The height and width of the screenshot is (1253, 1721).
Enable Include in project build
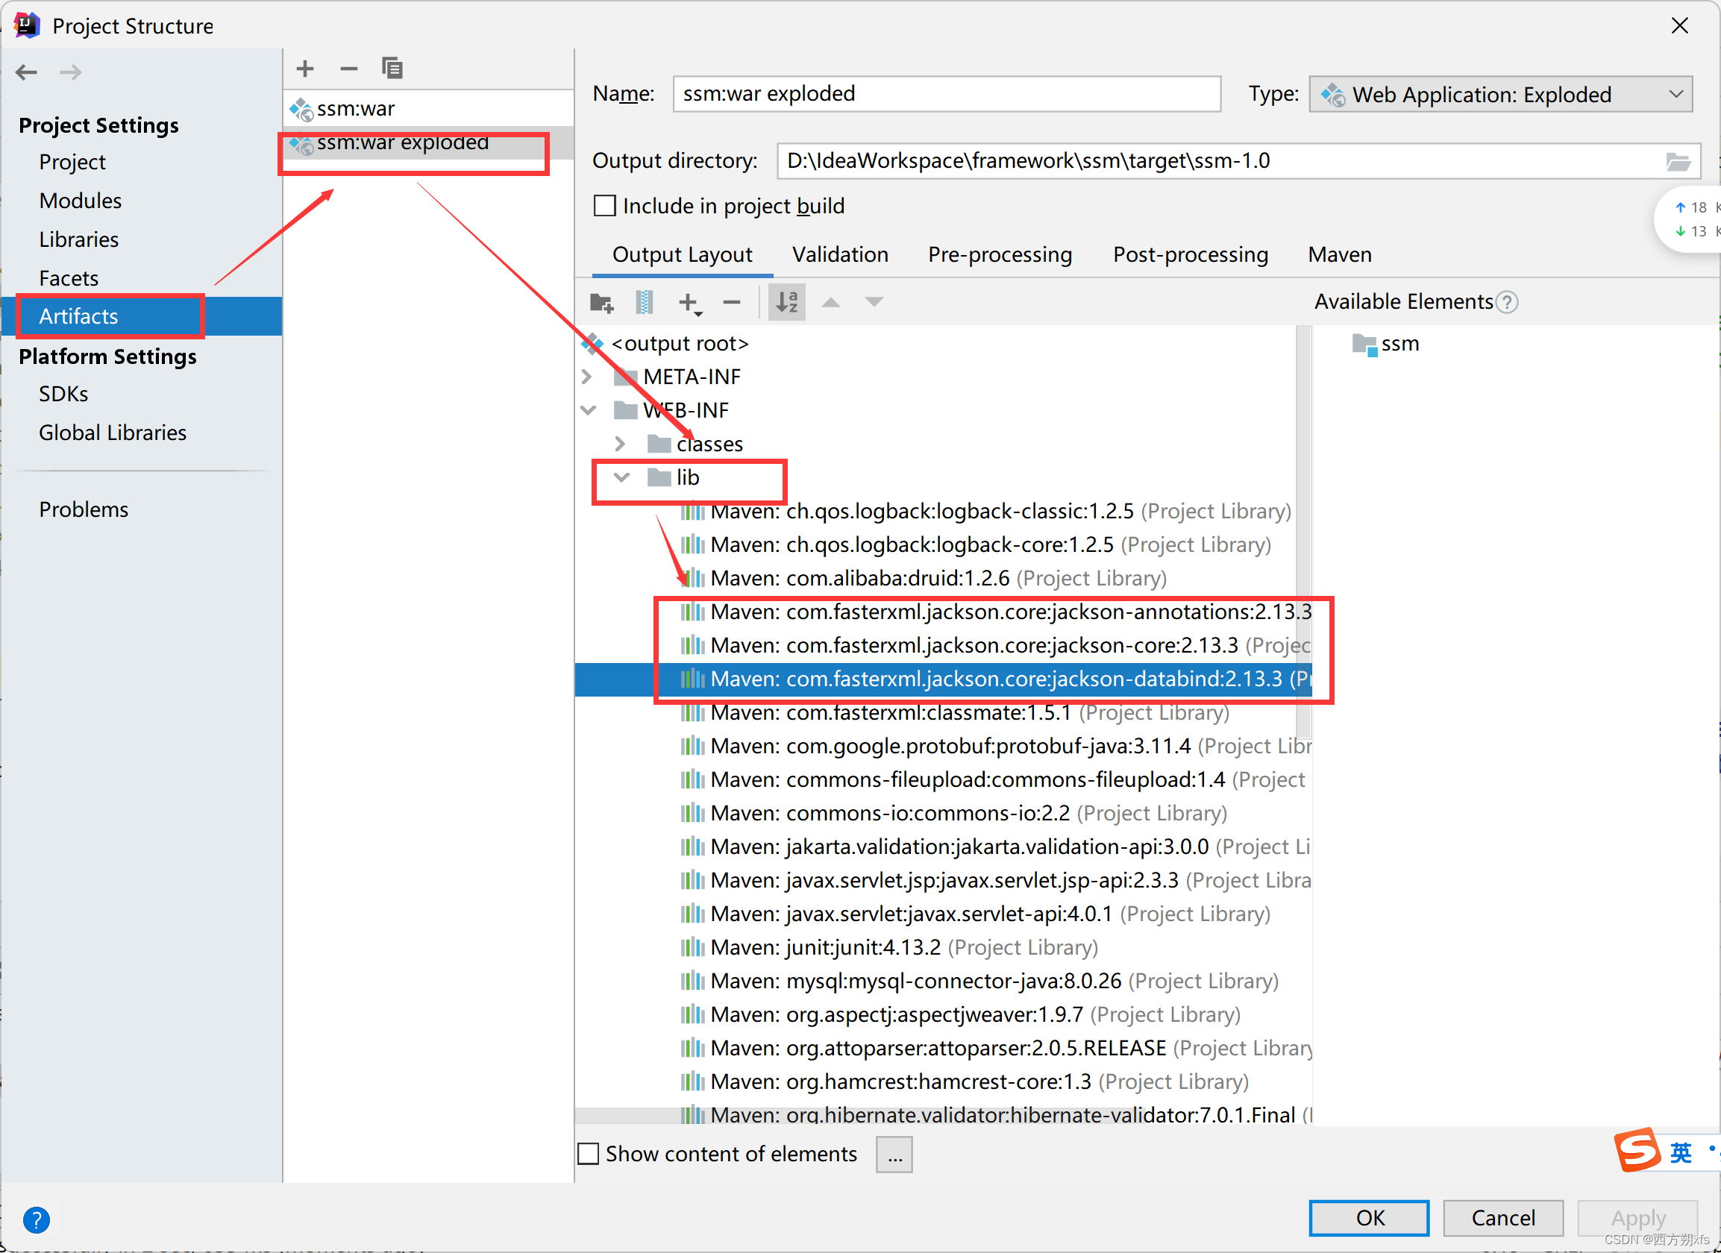click(x=604, y=206)
